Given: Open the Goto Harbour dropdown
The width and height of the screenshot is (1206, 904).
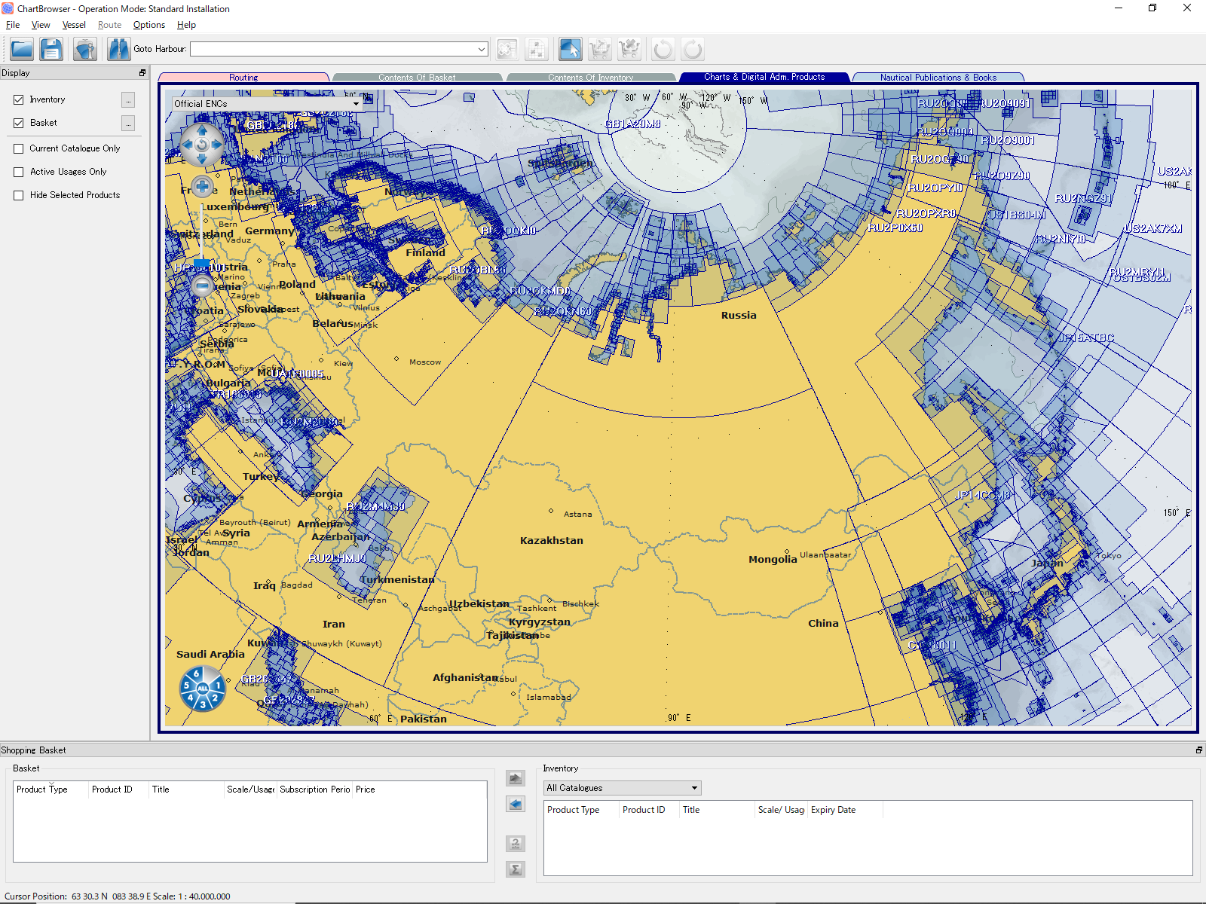Looking at the screenshot, I should pyautogui.click(x=482, y=50).
